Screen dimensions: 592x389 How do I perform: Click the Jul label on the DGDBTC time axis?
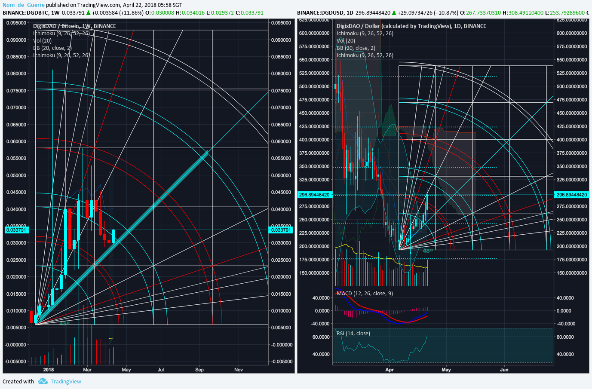click(x=161, y=370)
